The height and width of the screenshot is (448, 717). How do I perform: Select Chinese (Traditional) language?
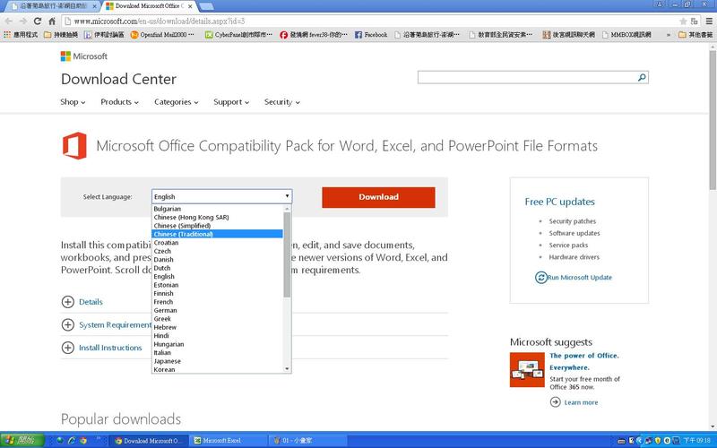[217, 234]
